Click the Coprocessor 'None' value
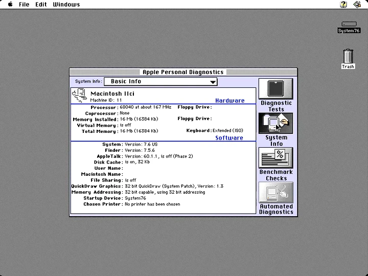Screen dimensions: 368x276 (x=125, y=113)
